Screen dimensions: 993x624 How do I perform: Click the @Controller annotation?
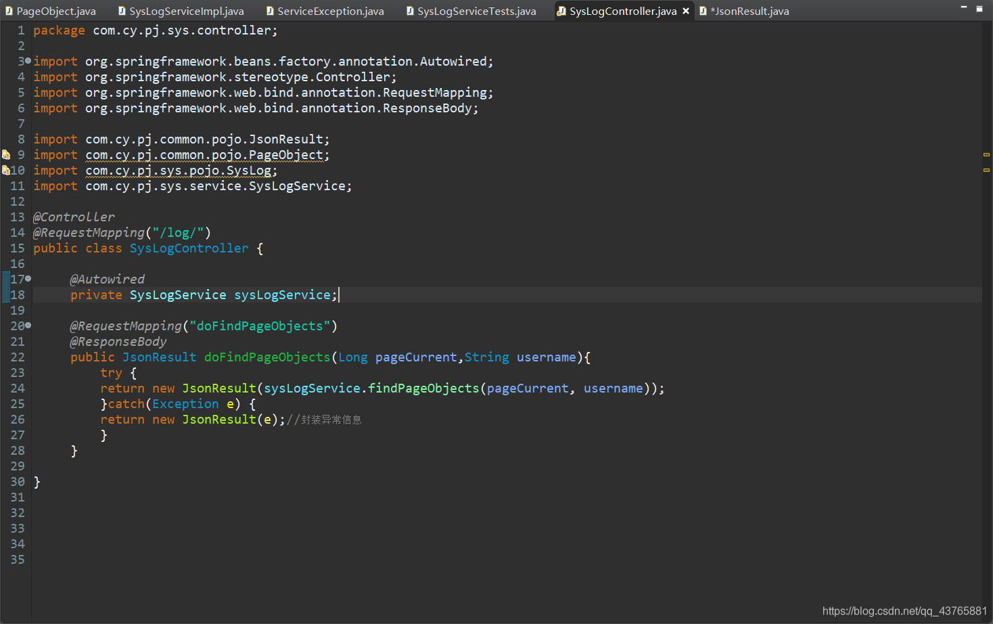tap(74, 217)
